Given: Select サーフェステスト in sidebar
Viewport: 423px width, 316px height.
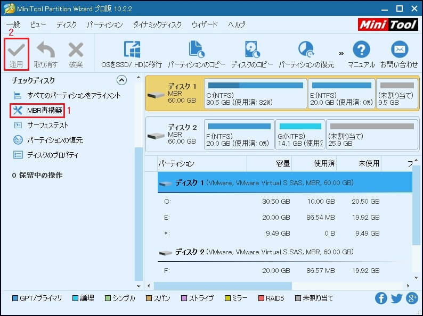Looking at the screenshot, I should 40,125.
